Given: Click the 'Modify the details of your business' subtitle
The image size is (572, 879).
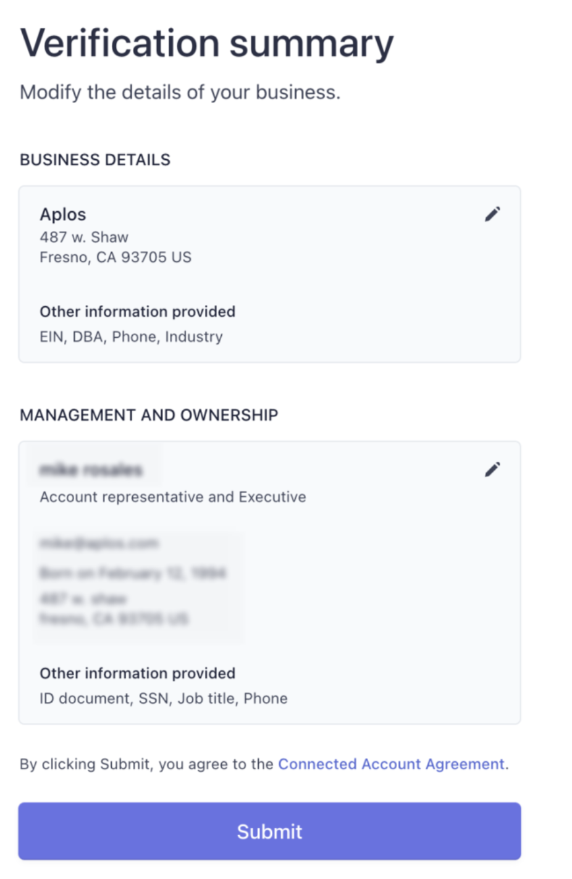Looking at the screenshot, I should (x=180, y=93).
